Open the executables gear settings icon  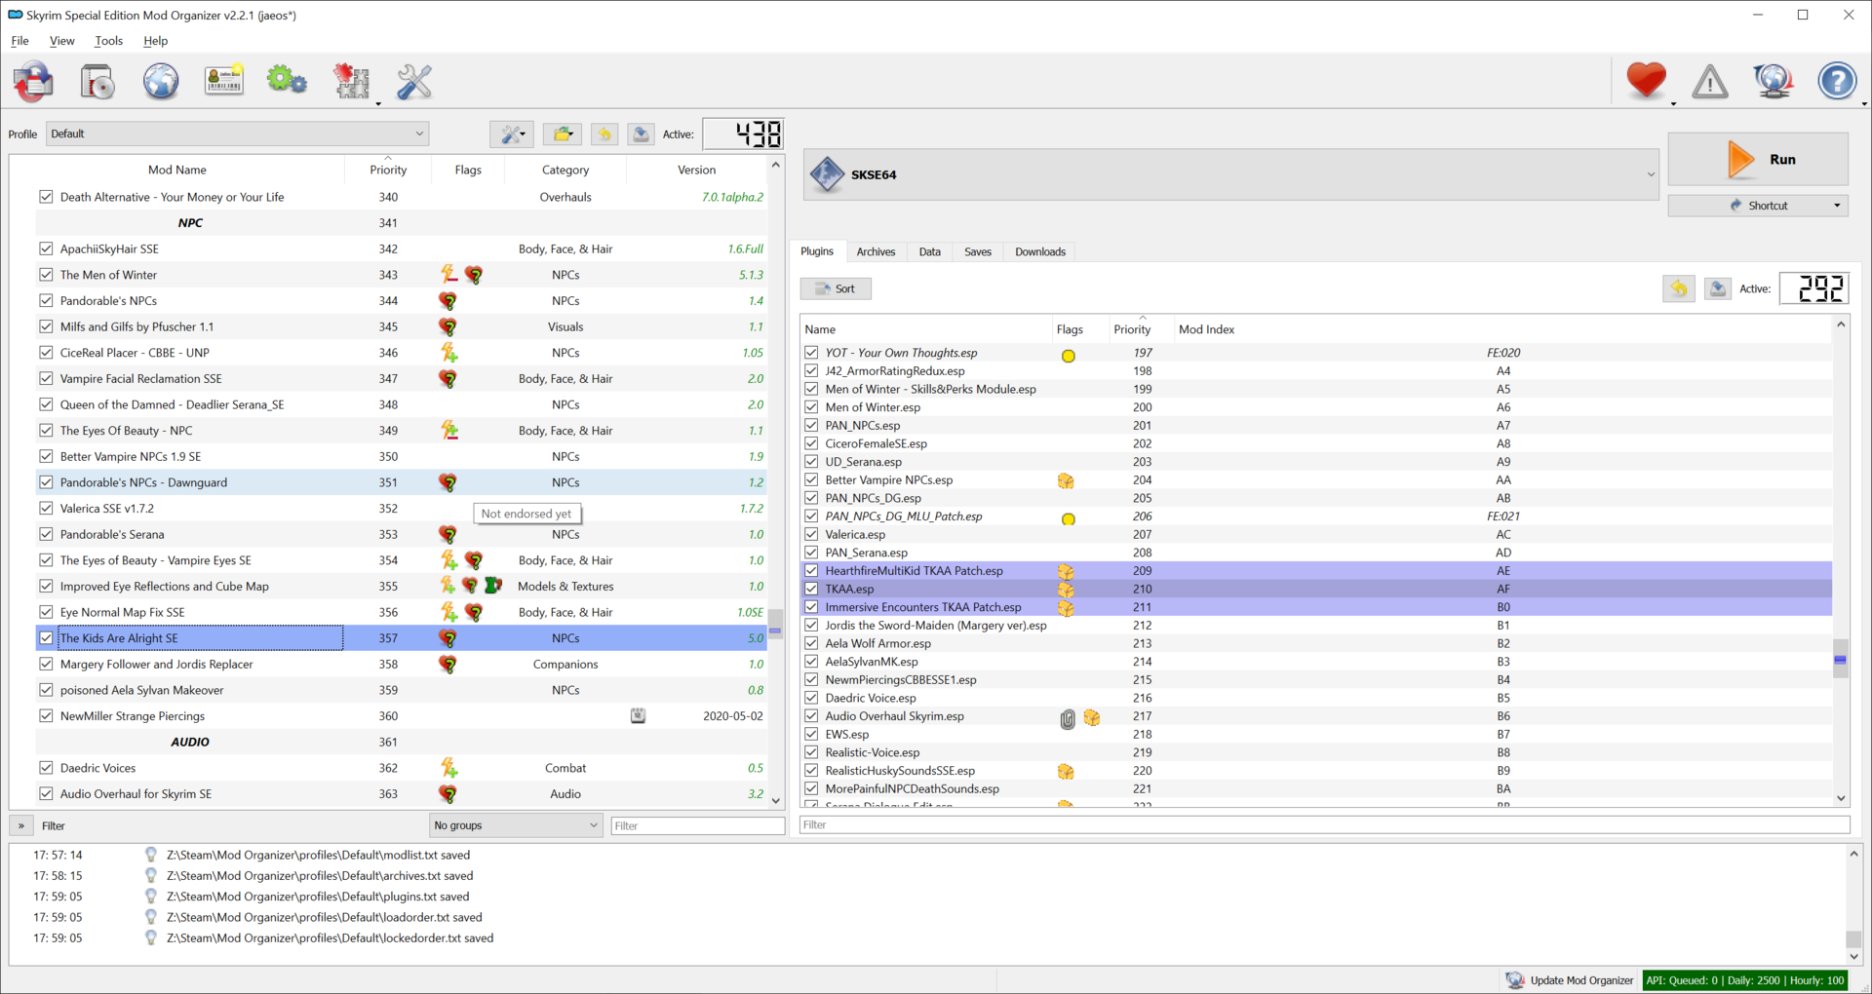(x=287, y=80)
